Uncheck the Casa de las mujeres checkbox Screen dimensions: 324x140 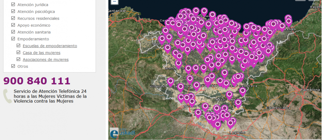(18, 52)
